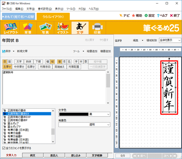Screen dimensions: 182x159
Task: Switch to おもて(宛て名)へ切替 tab
Action: coord(19,17)
